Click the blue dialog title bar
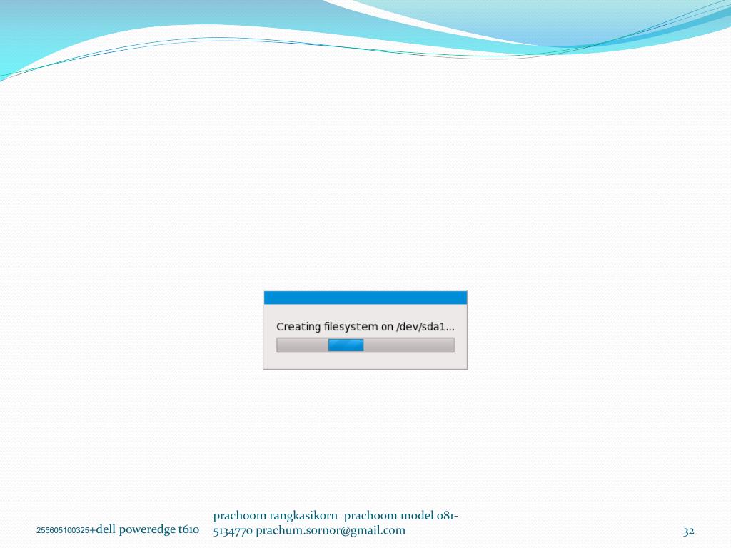 coord(365,298)
